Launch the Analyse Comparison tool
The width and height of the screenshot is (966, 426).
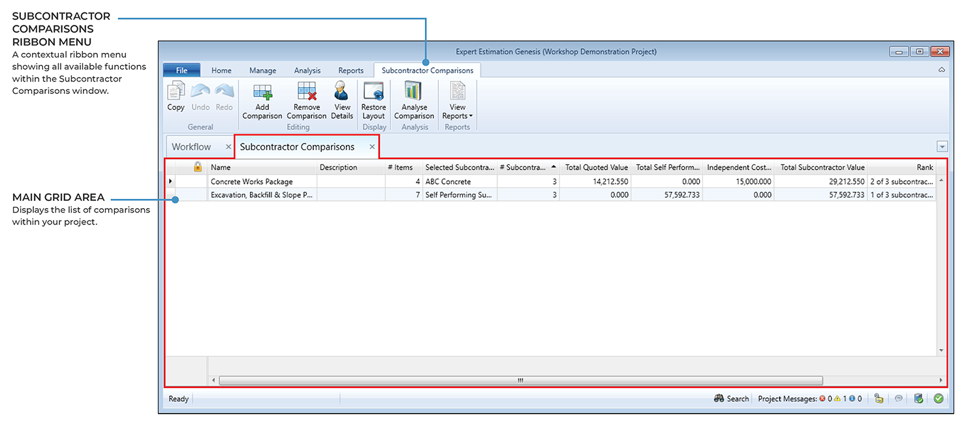pyautogui.click(x=414, y=93)
